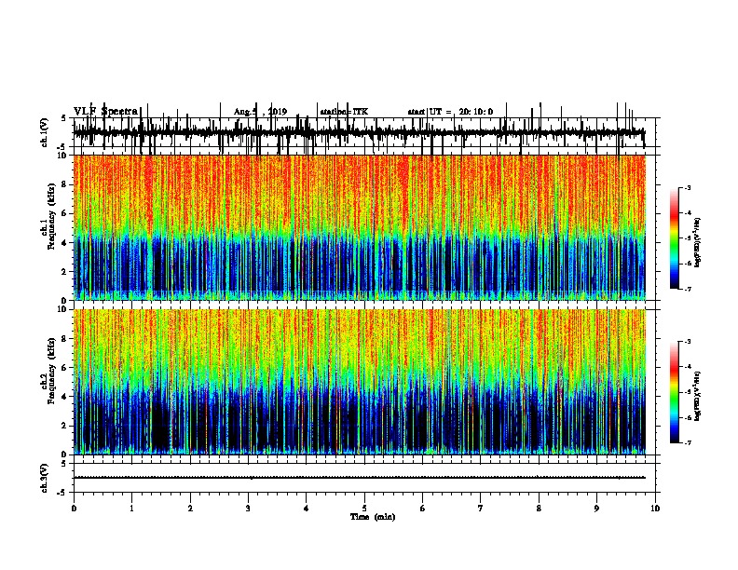Click the '-3' label on ch.1 colorbar
This screenshot has height=570, width=738.
click(688, 187)
